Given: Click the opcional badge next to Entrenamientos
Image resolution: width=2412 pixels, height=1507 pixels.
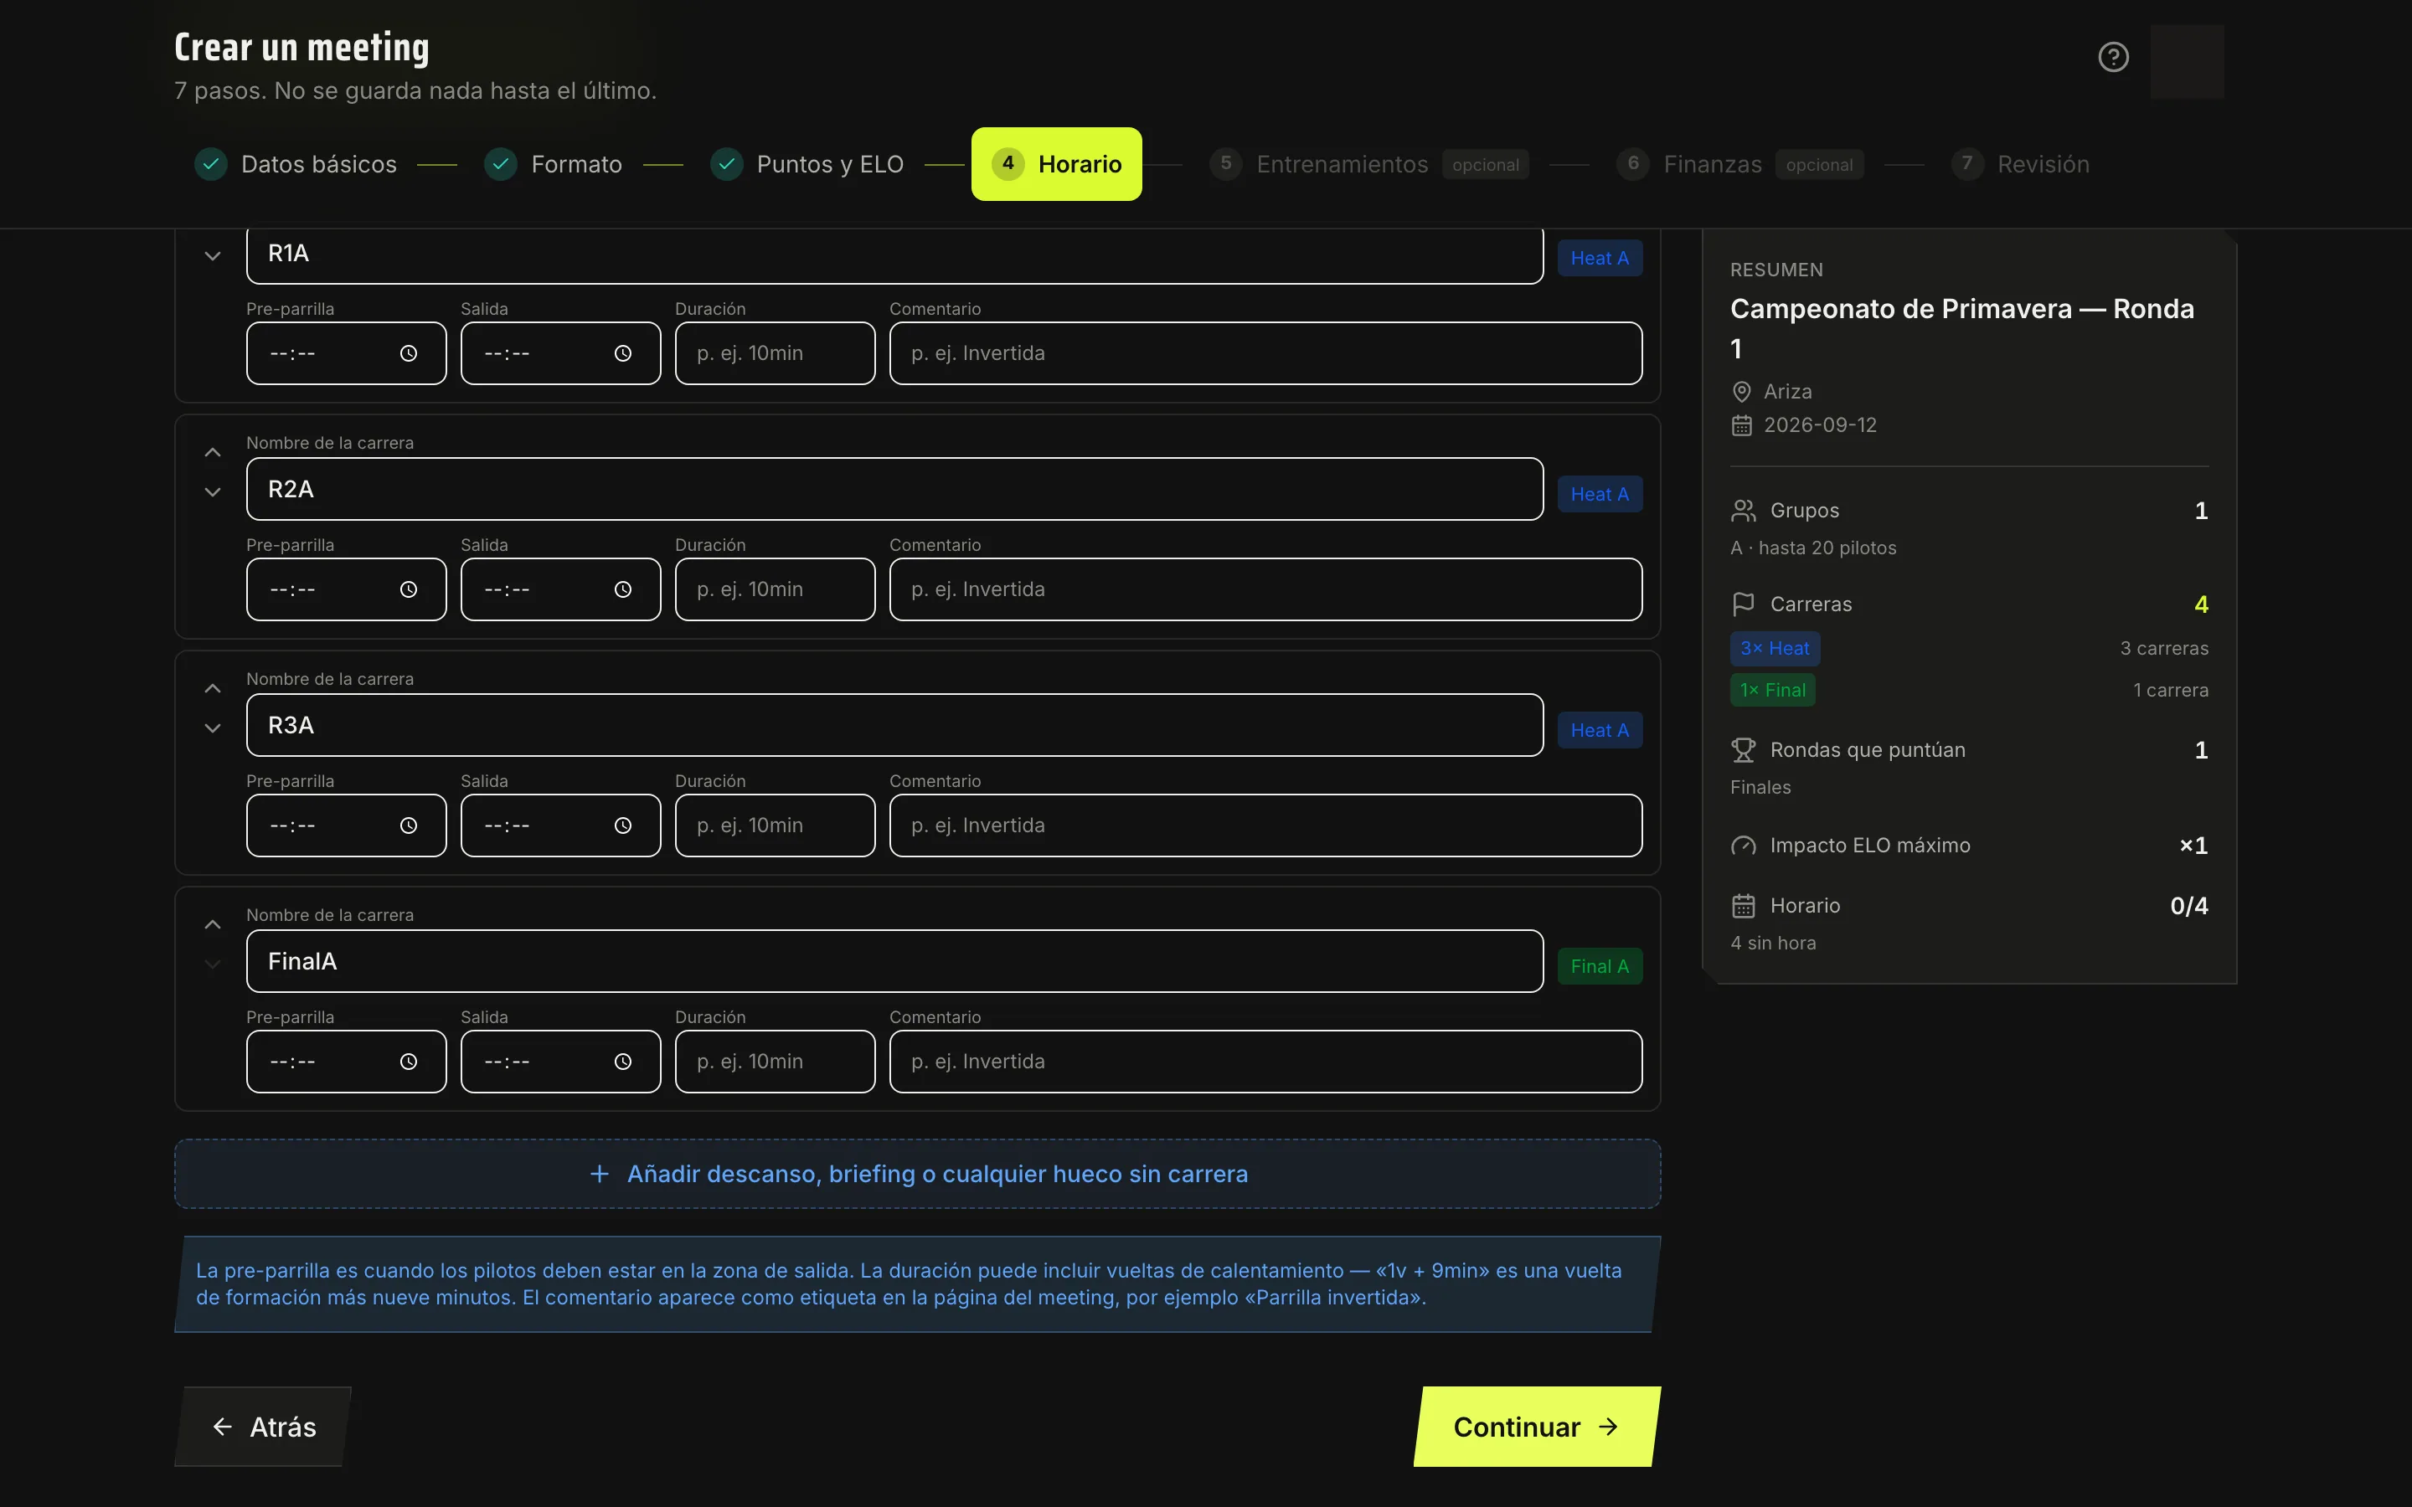Looking at the screenshot, I should coord(1485,164).
